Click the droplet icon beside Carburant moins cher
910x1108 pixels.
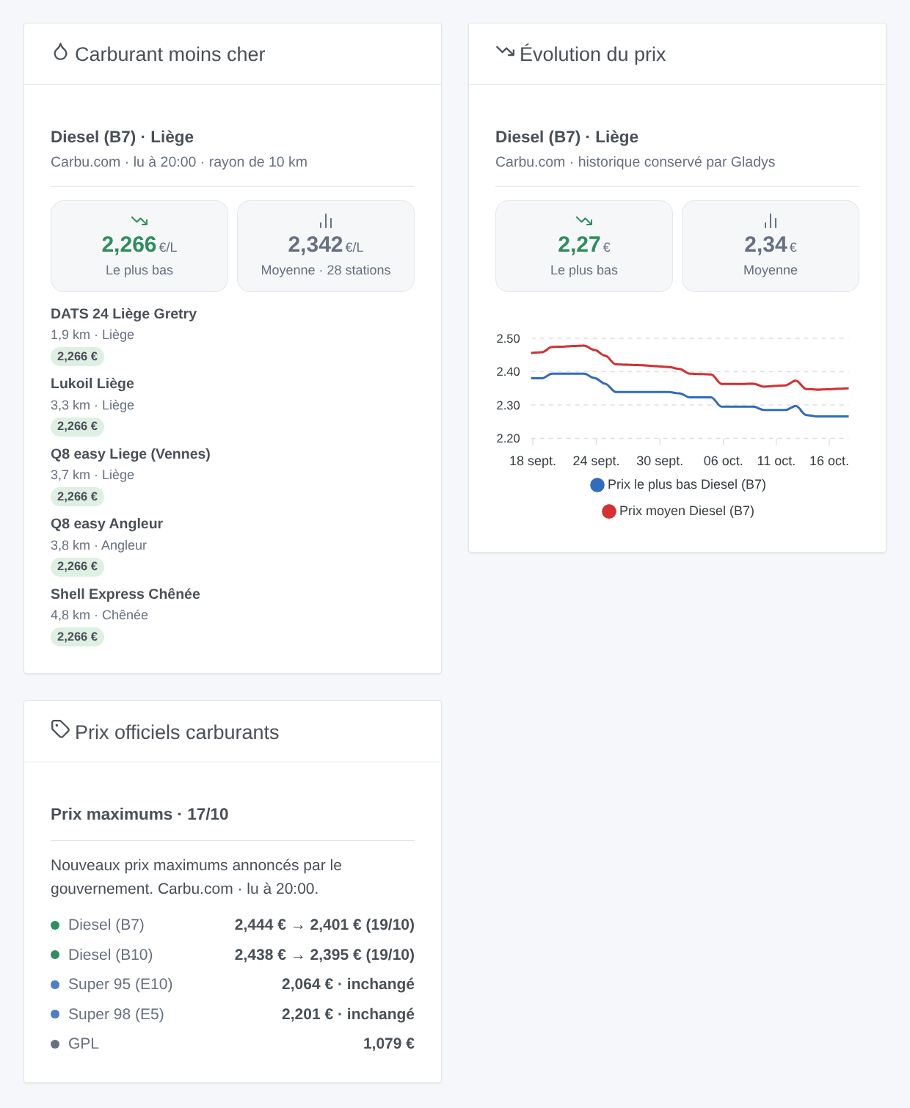coord(60,52)
